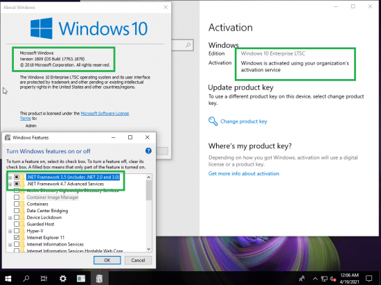Enable the Container Image Manager checkbox
This screenshot has height=285, width=381.
click(17, 197)
